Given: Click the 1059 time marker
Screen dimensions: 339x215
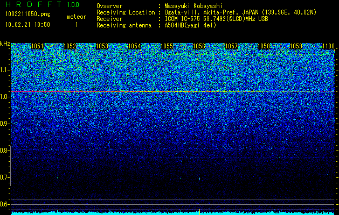Looking at the screenshot, I should (296, 46).
